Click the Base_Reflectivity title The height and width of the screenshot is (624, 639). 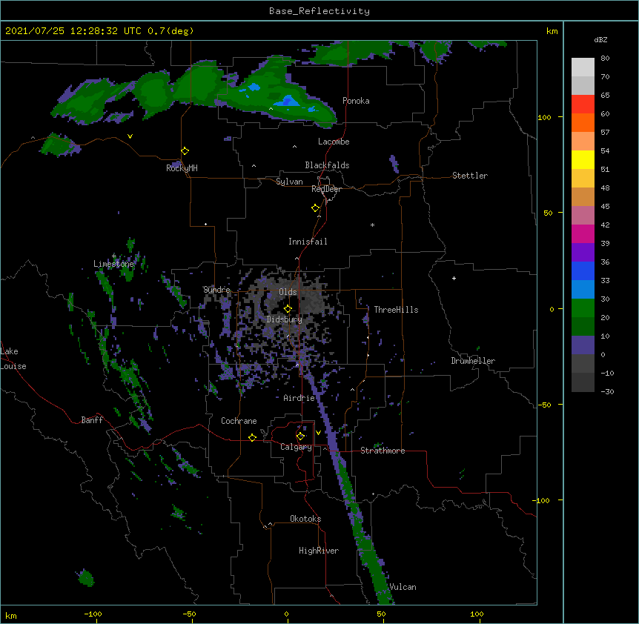click(319, 11)
